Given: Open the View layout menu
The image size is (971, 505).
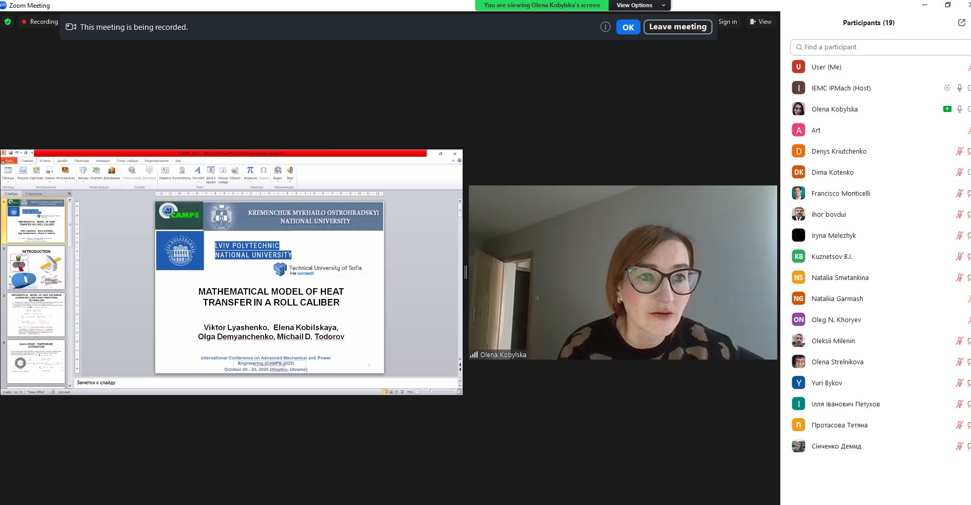Looking at the screenshot, I should 761,22.
